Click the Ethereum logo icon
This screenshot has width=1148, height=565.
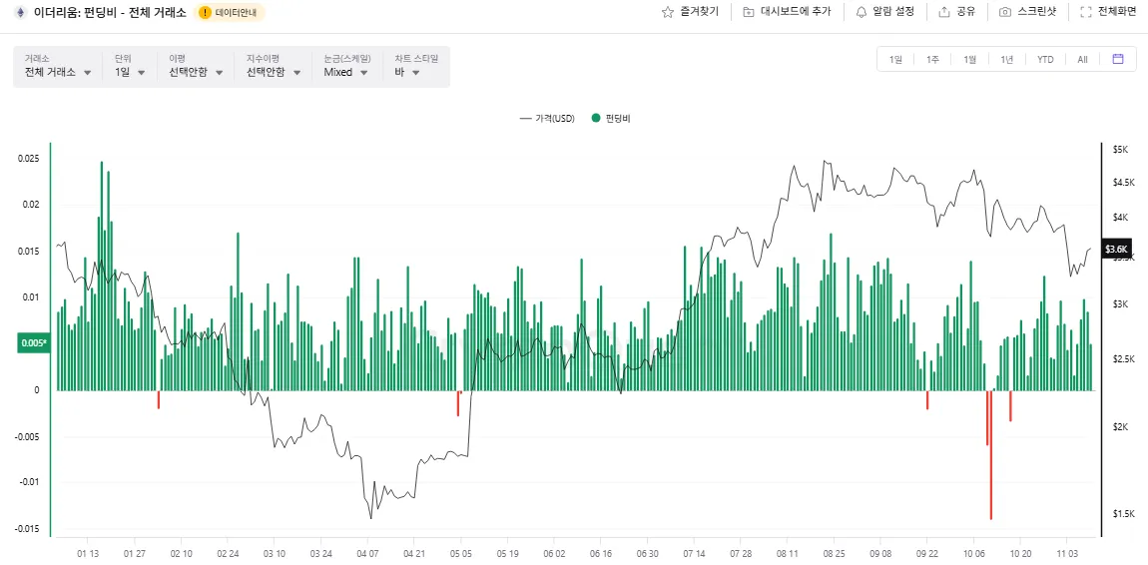19,12
